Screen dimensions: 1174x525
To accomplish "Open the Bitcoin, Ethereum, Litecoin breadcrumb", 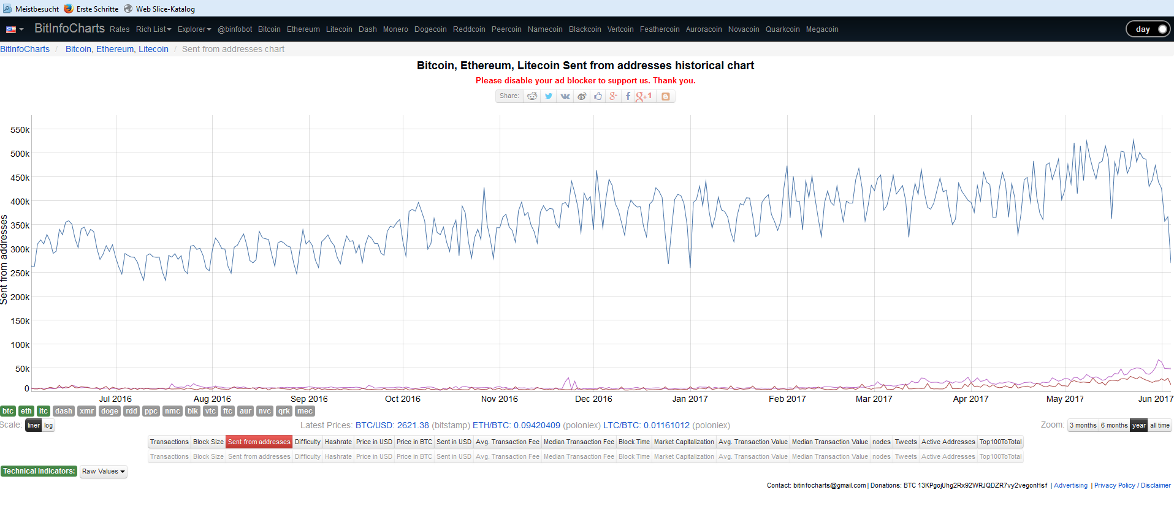I will [x=117, y=49].
